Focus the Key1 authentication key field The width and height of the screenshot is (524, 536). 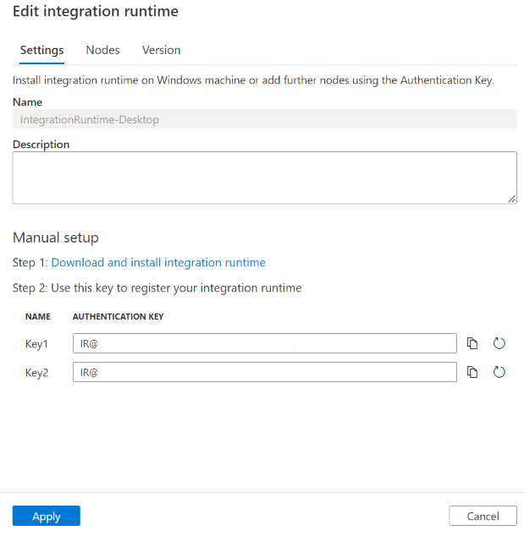click(264, 343)
